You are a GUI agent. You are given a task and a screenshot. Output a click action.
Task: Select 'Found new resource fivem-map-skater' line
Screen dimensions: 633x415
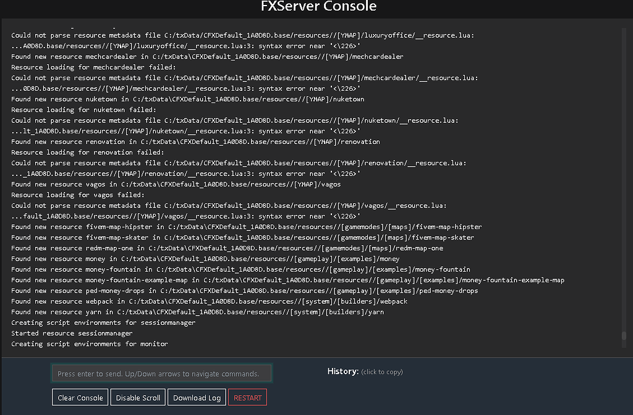[242, 238]
